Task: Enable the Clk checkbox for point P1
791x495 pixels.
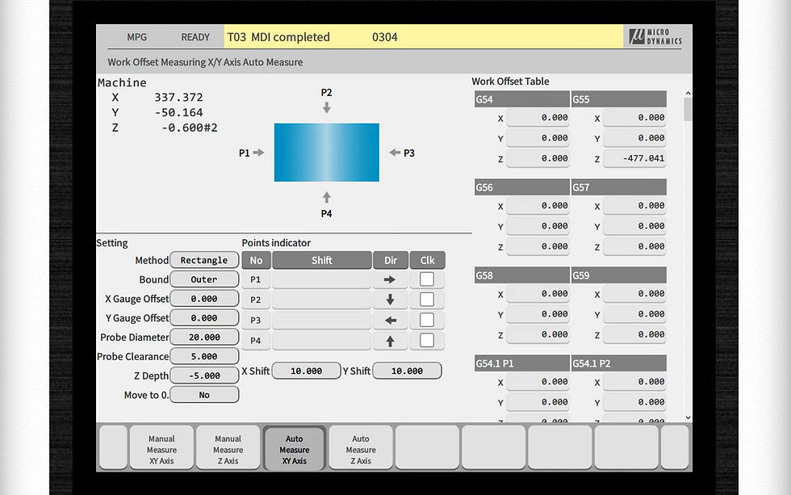Action: (427, 279)
